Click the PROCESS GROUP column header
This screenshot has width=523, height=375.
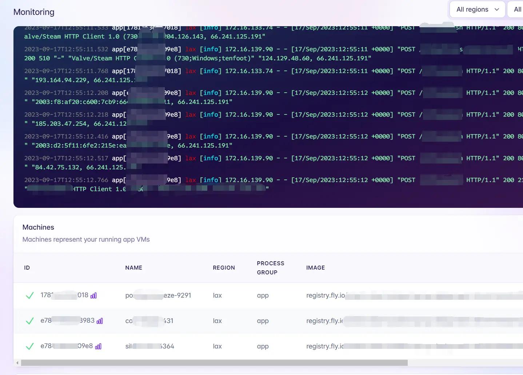(x=270, y=268)
